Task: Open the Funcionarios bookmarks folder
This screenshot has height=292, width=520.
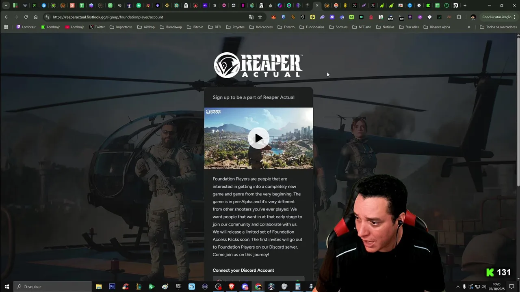Action: coord(312,27)
